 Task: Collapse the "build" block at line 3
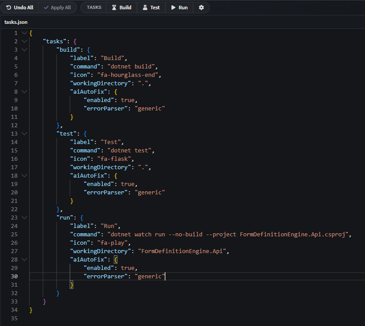(24, 50)
